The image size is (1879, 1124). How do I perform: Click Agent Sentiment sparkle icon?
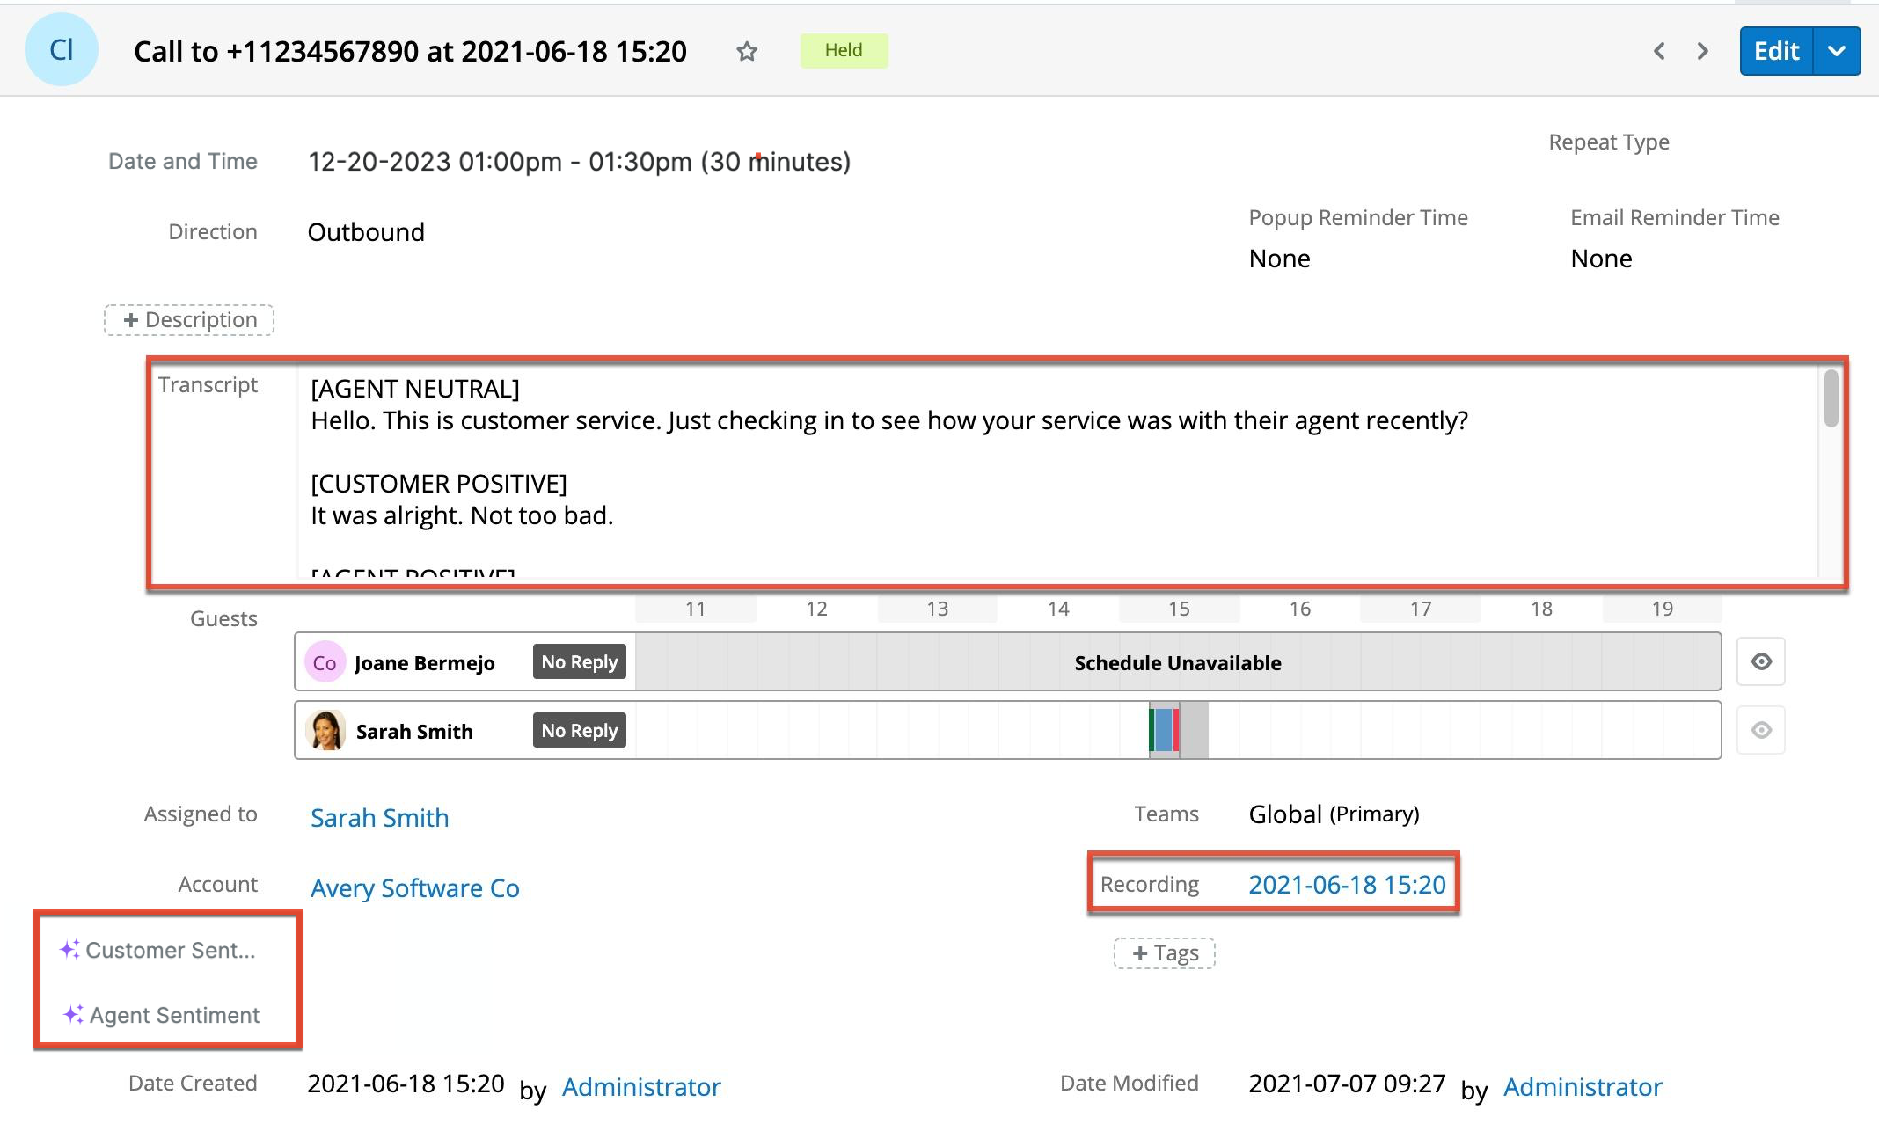[73, 1015]
